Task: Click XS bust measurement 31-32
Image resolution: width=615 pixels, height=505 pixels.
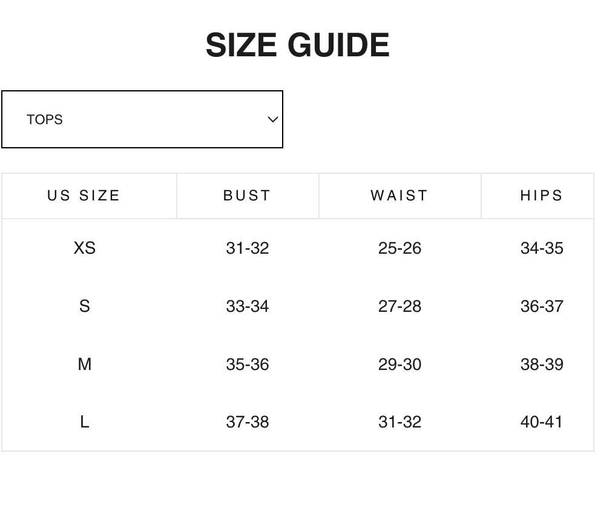Action: 248,248
